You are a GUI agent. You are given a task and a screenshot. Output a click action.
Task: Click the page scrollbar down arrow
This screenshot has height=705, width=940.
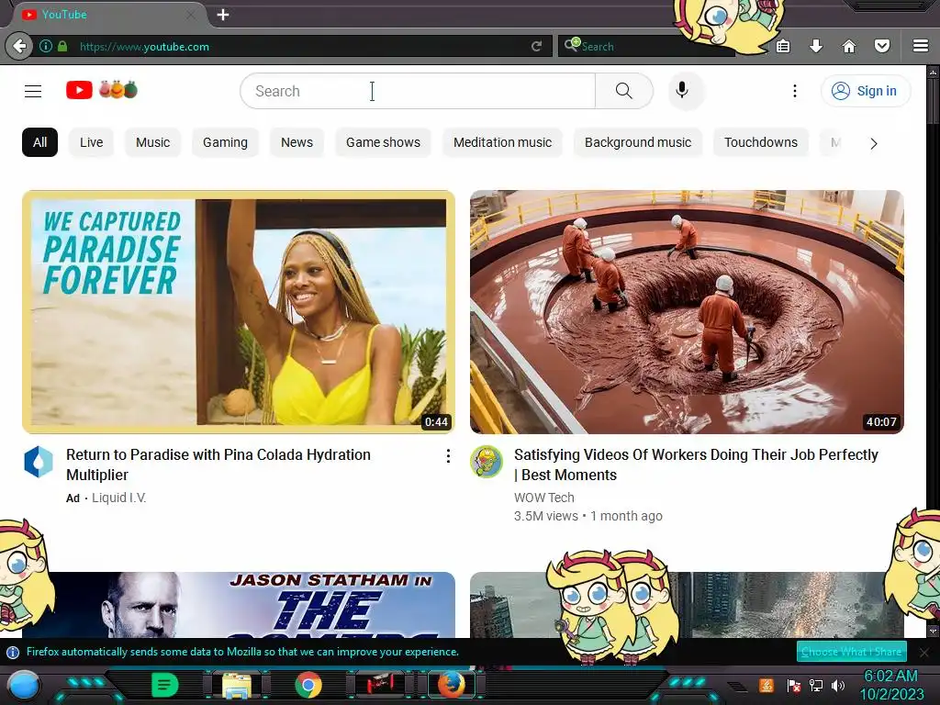[933, 631]
